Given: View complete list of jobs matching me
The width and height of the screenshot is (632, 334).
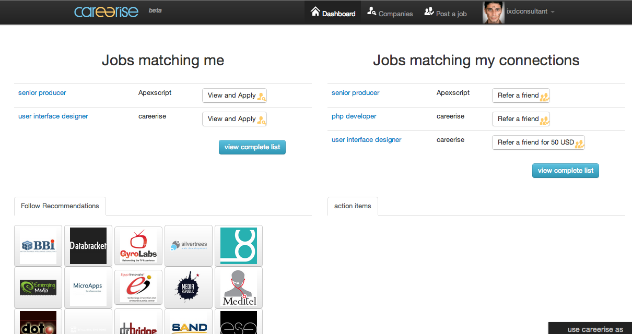Looking at the screenshot, I should point(252,147).
